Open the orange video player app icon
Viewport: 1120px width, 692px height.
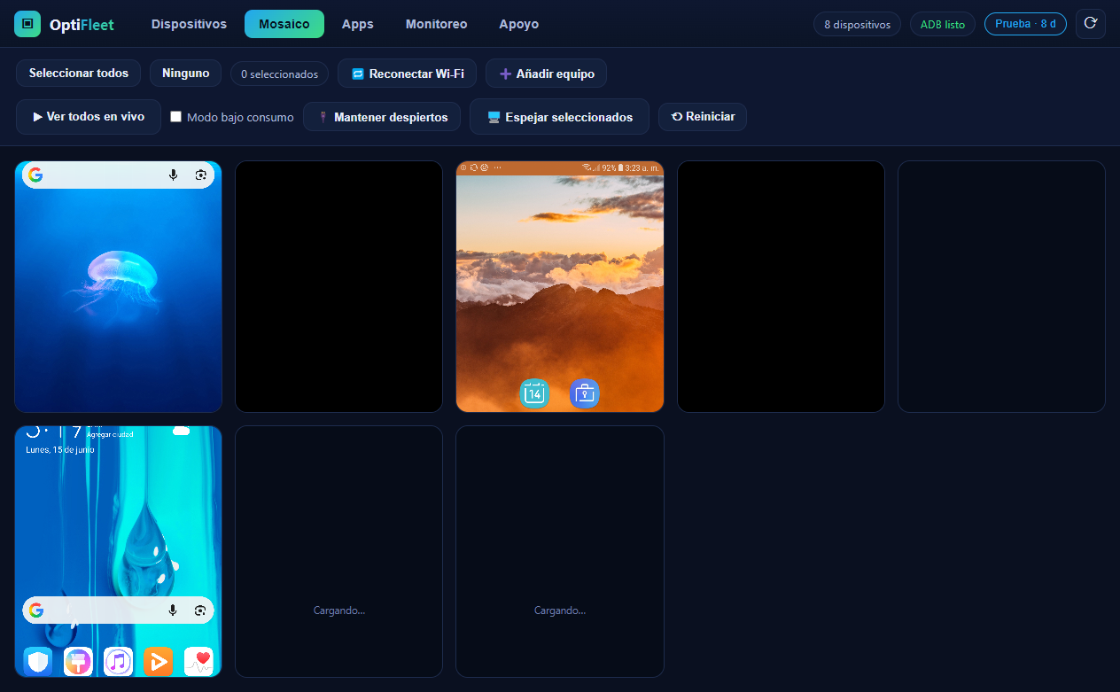click(x=159, y=661)
